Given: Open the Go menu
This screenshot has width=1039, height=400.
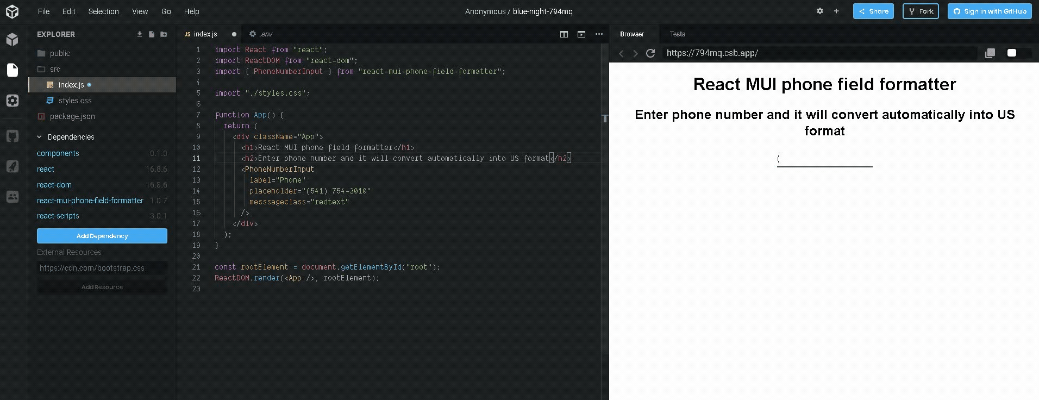Looking at the screenshot, I should 166,11.
